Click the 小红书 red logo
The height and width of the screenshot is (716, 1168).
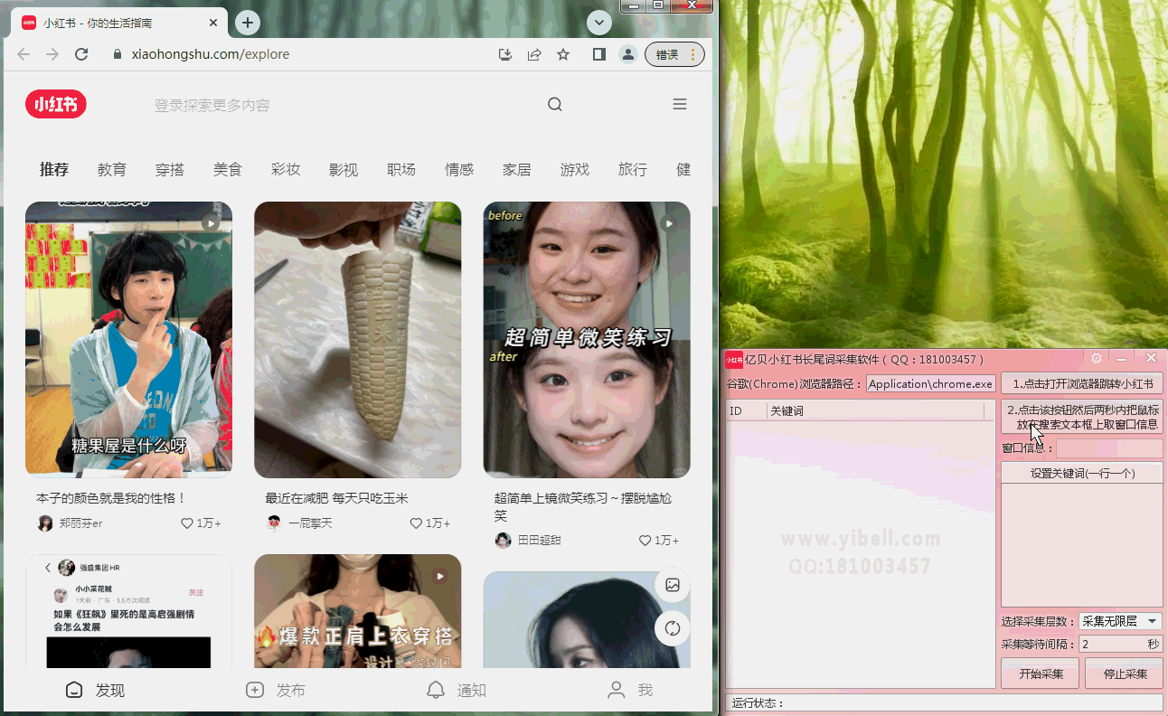pos(56,105)
